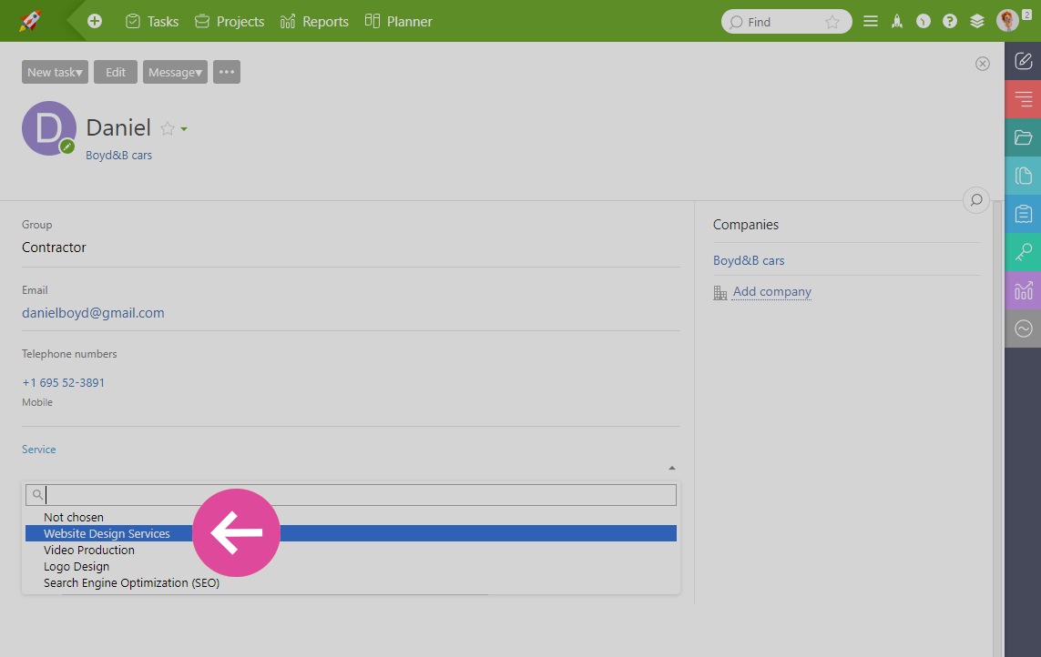Click the Service field label
The image size is (1041, 657).
pyautogui.click(x=38, y=450)
